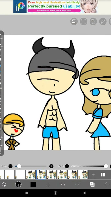Switch between brush and eraser icon
The image size is (111, 197).
[x=4, y=184]
